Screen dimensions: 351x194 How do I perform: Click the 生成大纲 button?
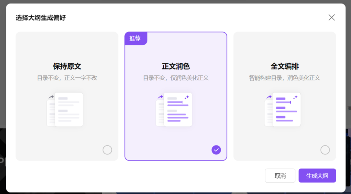pos(317,176)
